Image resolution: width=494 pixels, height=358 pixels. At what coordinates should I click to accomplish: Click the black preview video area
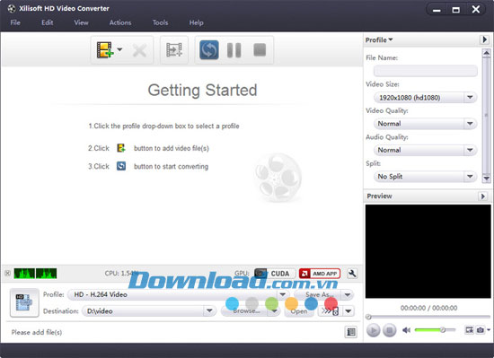pos(428,251)
